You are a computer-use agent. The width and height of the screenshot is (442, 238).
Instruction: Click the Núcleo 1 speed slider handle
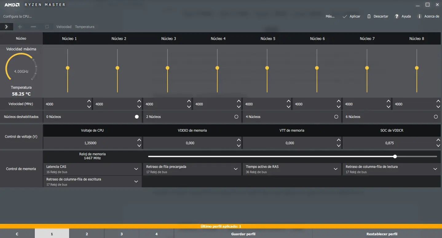[68, 68]
